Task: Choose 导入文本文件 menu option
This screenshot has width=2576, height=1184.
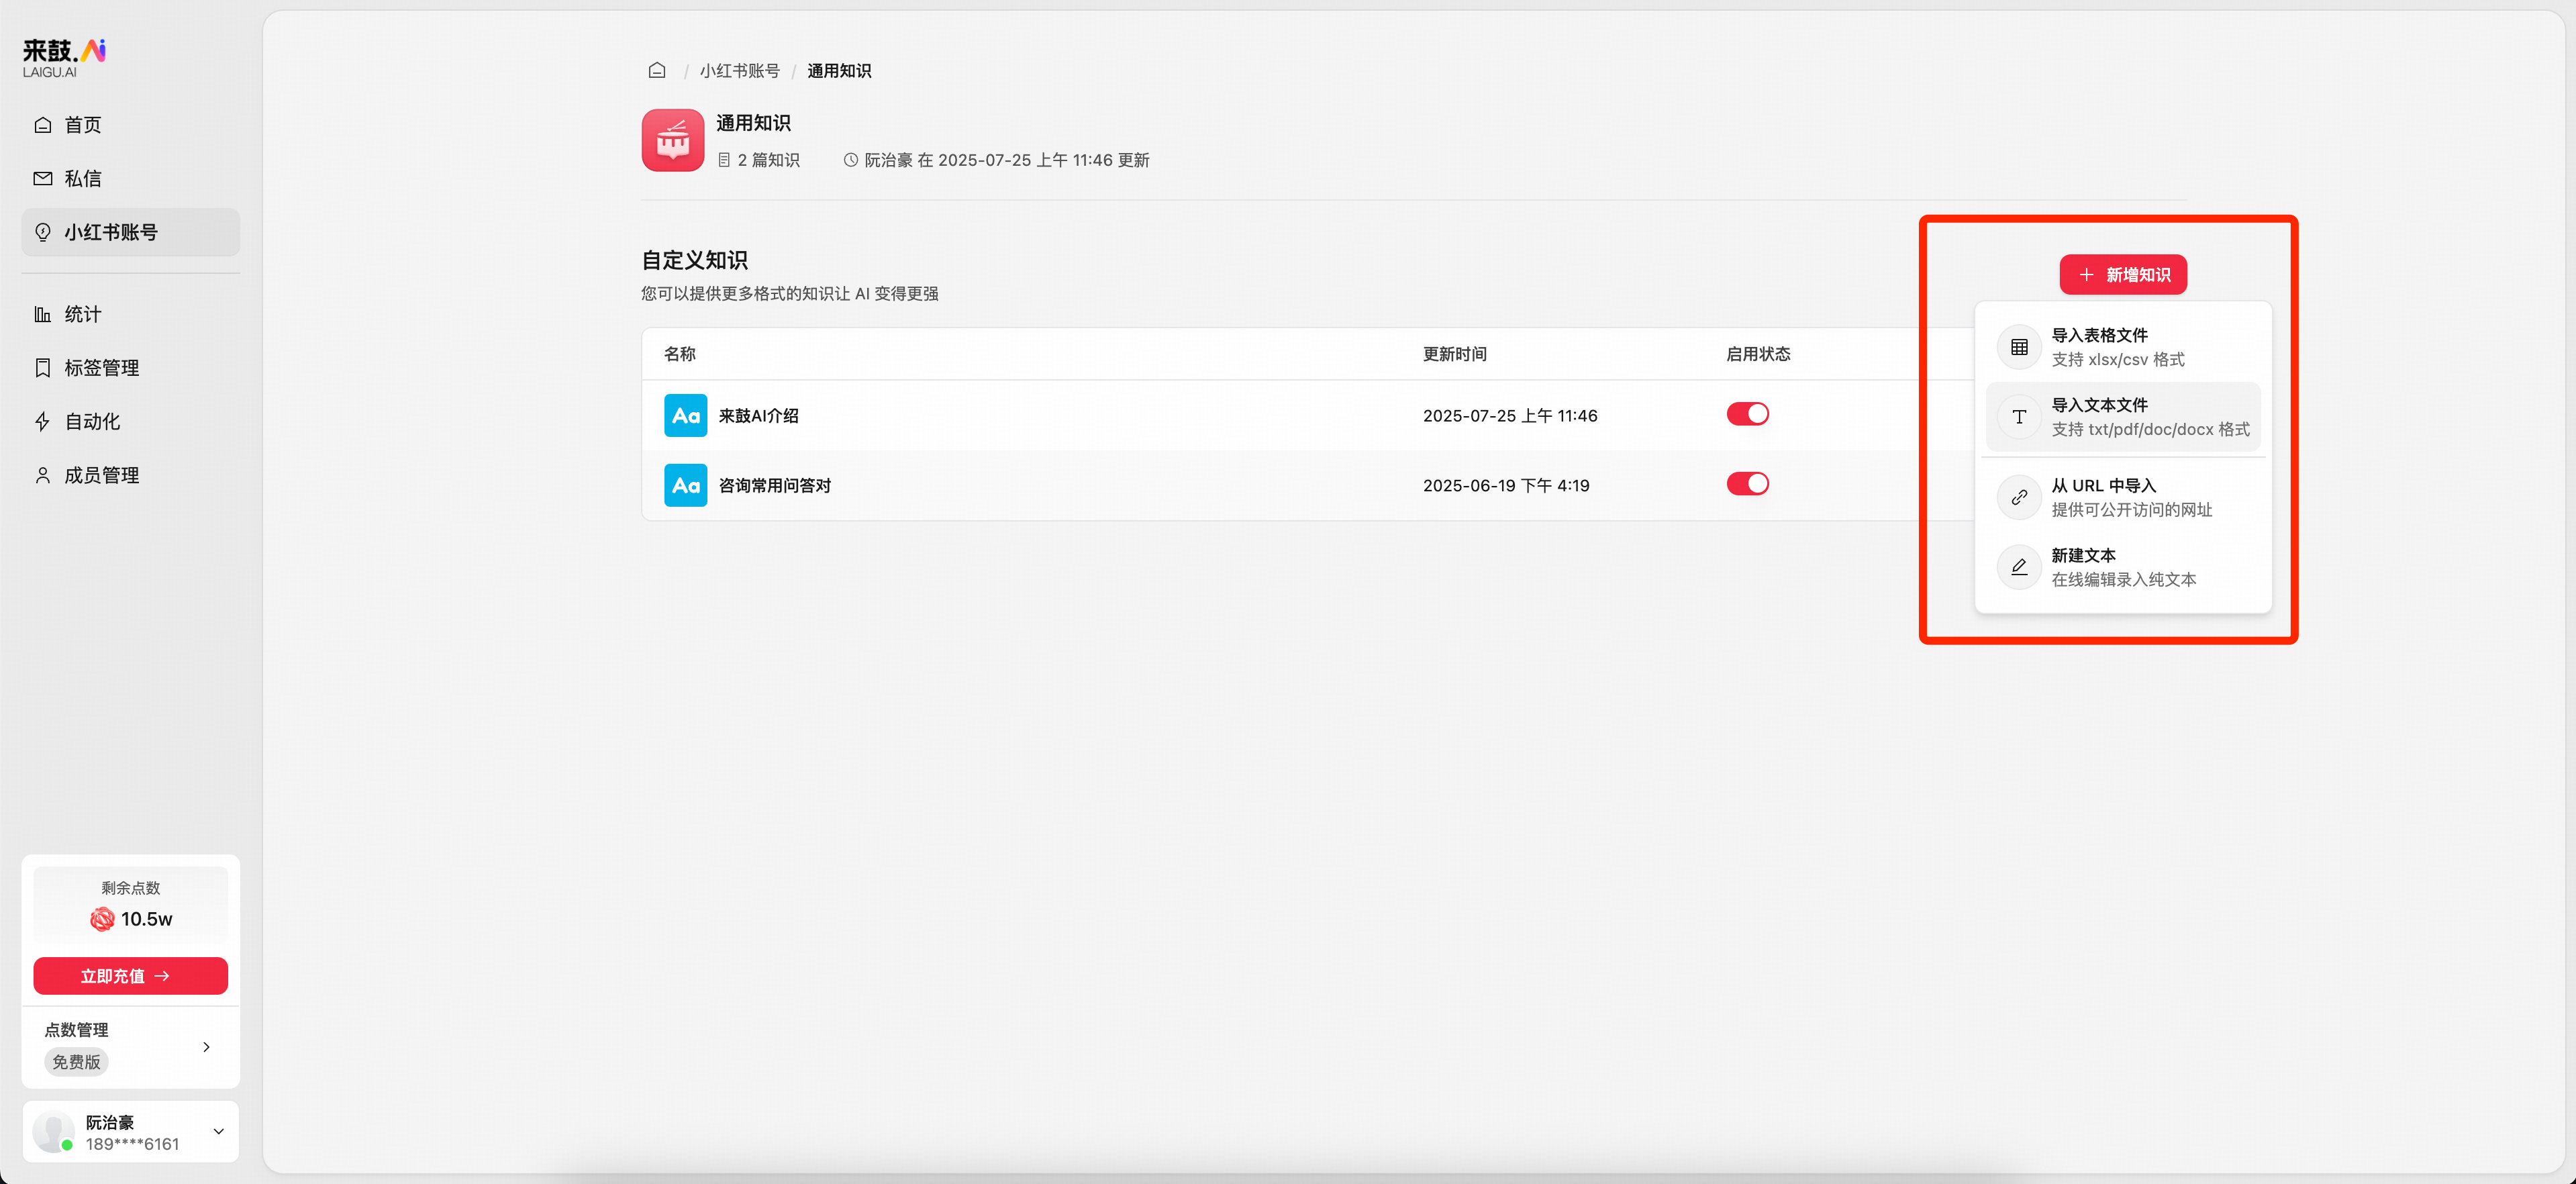Action: point(2122,417)
